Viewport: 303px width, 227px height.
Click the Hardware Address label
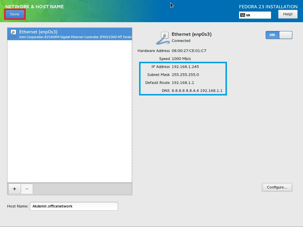(x=154, y=51)
